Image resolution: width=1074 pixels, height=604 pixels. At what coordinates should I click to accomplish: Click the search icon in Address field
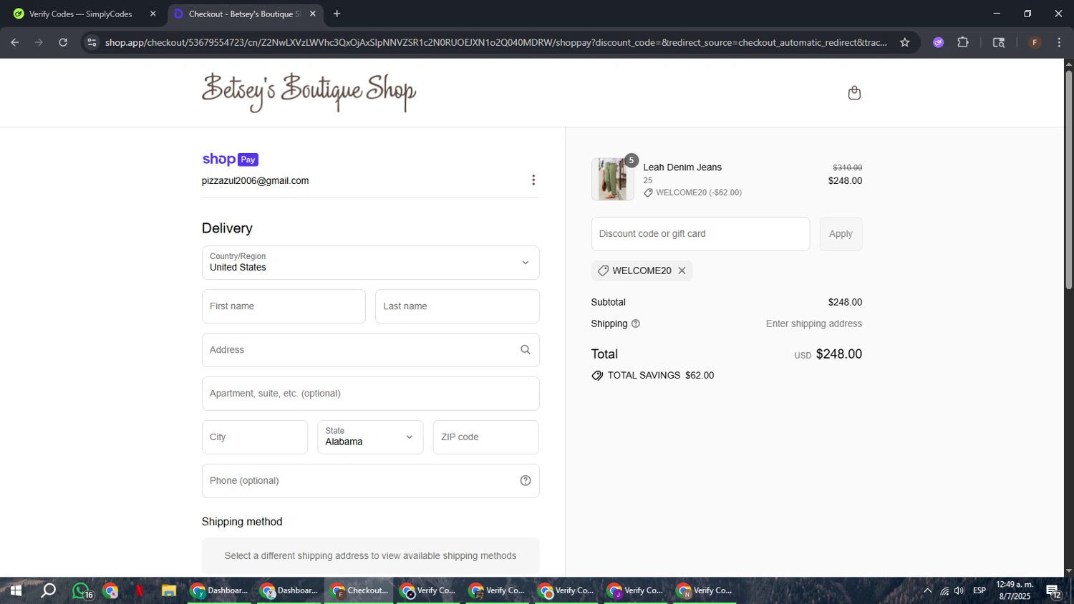coord(526,350)
